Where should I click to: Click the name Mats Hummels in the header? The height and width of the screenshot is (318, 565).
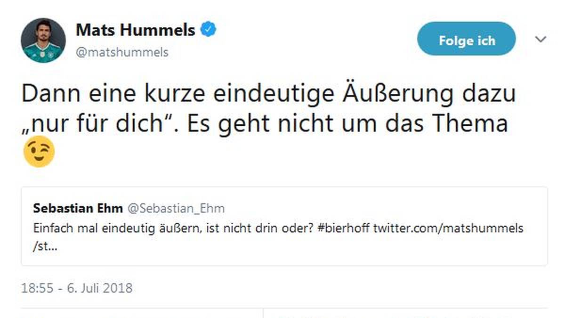tap(135, 29)
